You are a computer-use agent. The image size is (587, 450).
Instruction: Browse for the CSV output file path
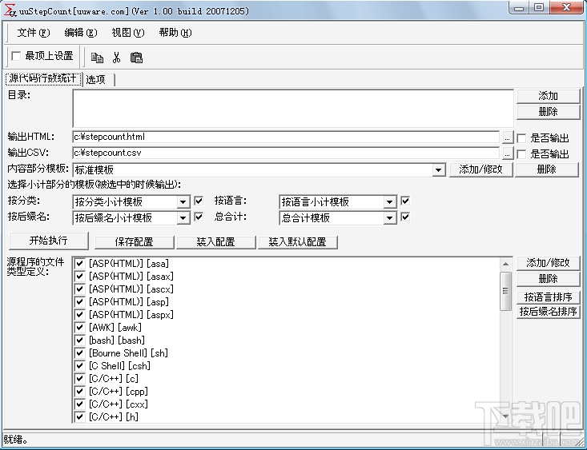click(x=507, y=153)
